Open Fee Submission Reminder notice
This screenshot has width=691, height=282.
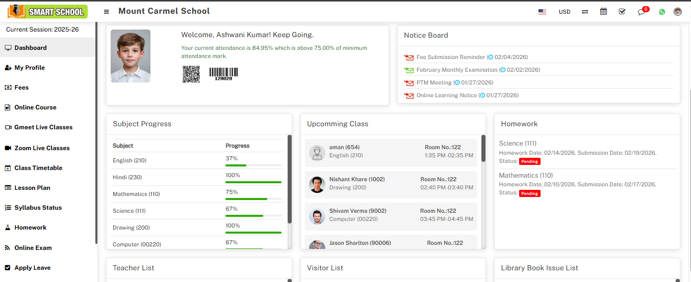click(x=450, y=58)
